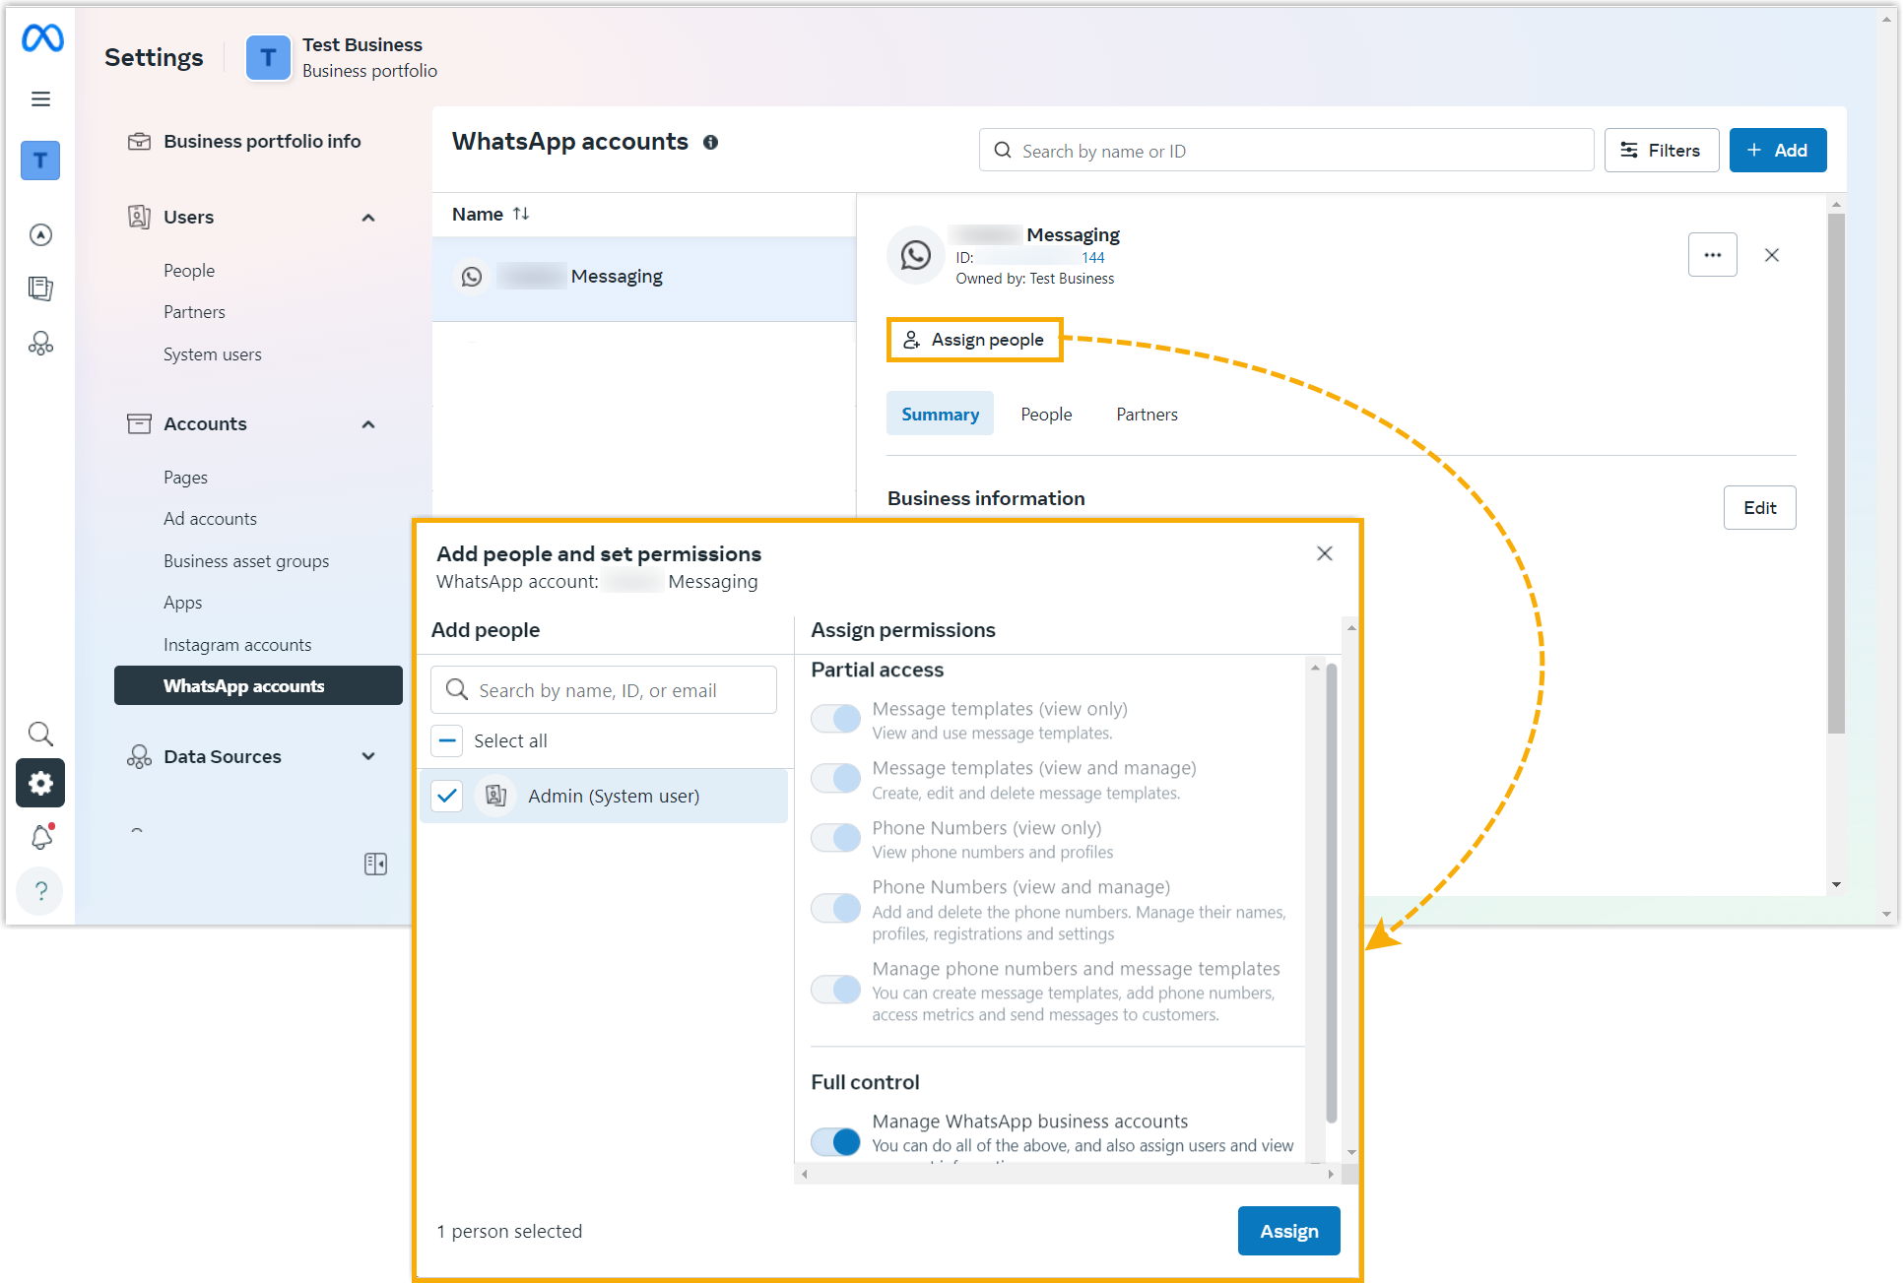Open Apps in sidebar

pyautogui.click(x=182, y=603)
